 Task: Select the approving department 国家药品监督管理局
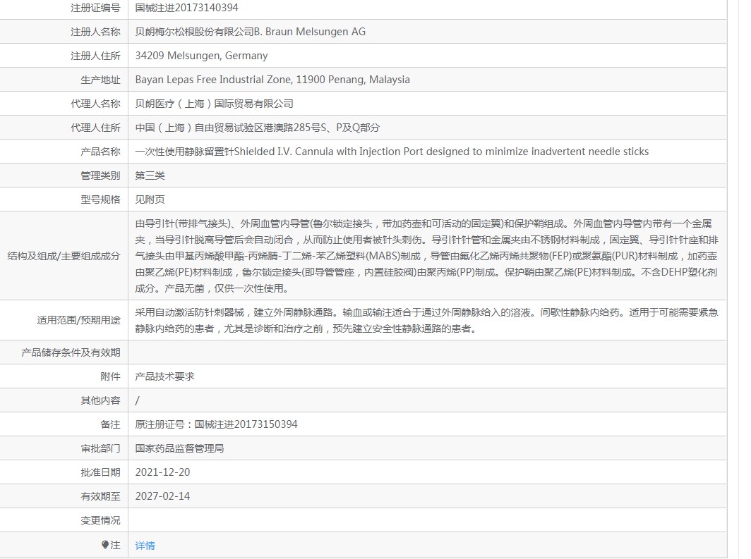179,448
